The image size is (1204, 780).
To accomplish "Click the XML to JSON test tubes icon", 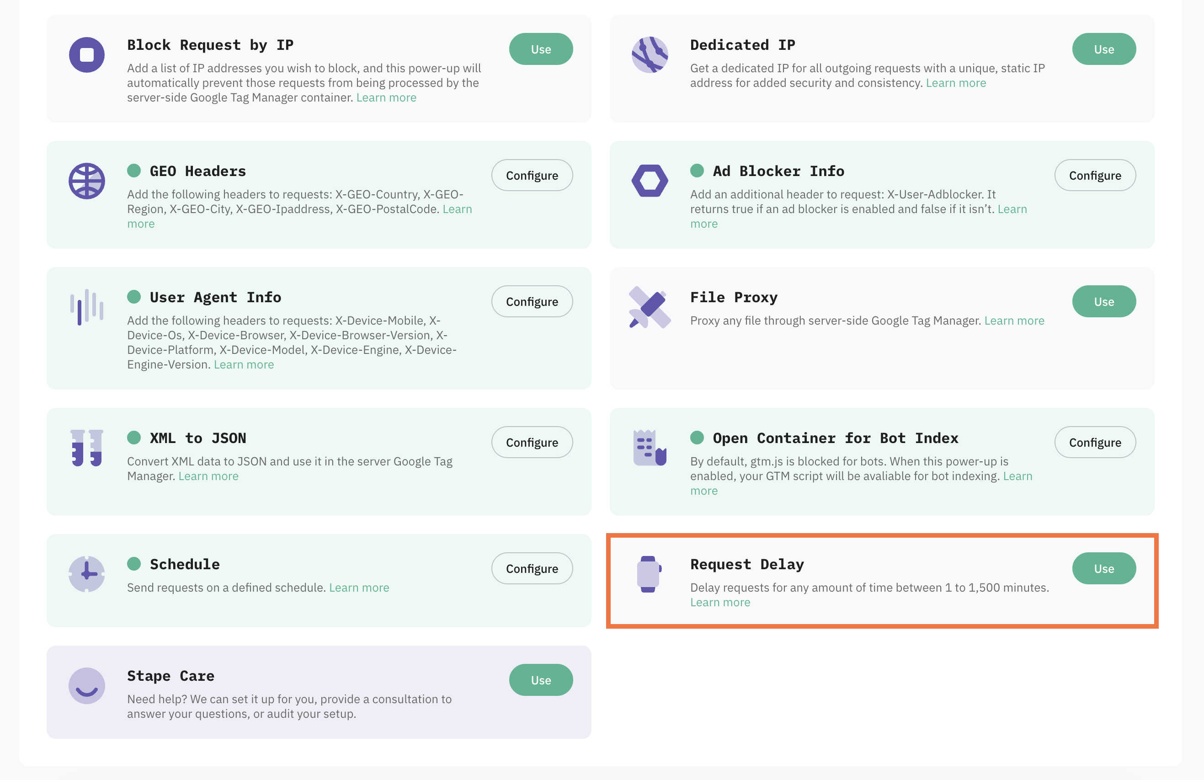I will pyautogui.click(x=86, y=448).
